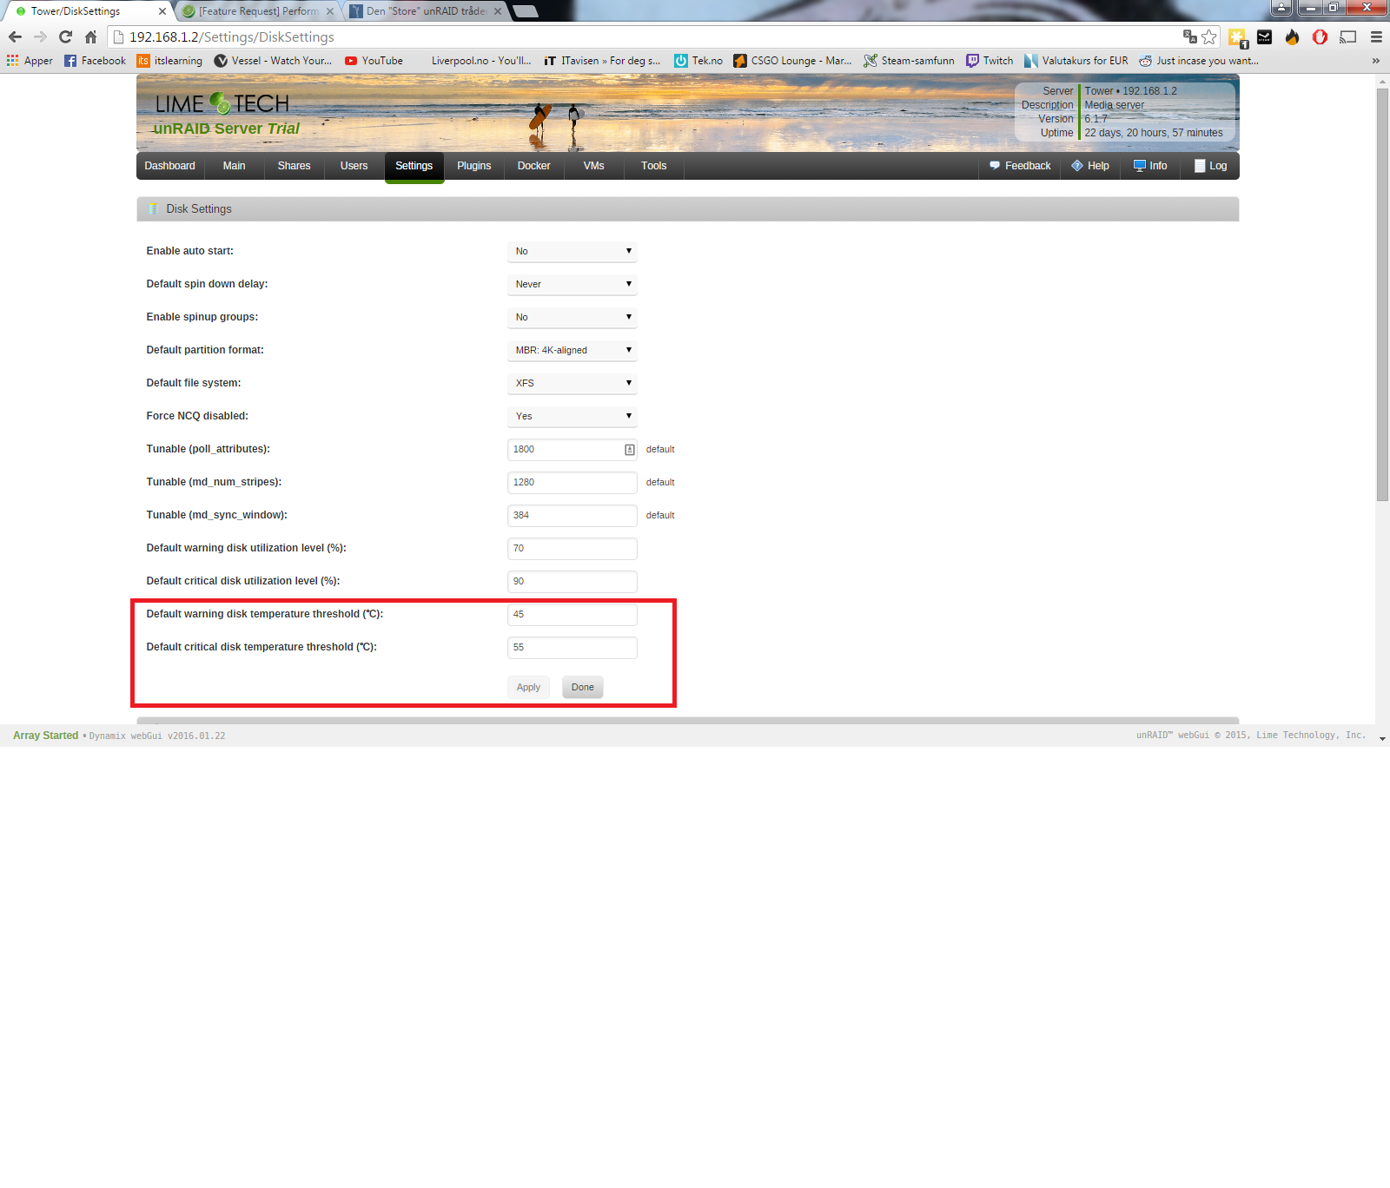
Task: Click the Disk Settings section header
Action: tap(687, 209)
